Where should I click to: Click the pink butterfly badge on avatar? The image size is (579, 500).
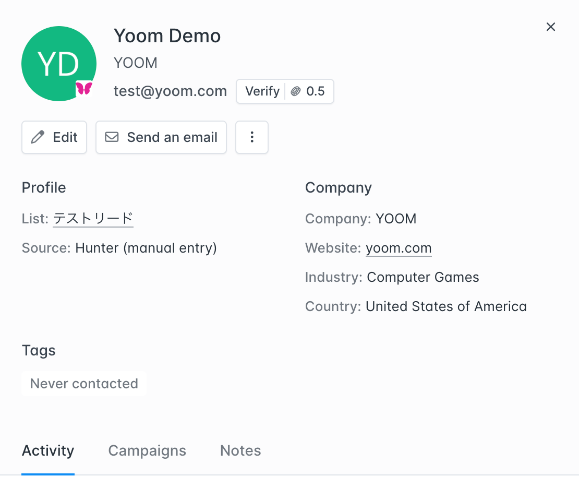84,88
